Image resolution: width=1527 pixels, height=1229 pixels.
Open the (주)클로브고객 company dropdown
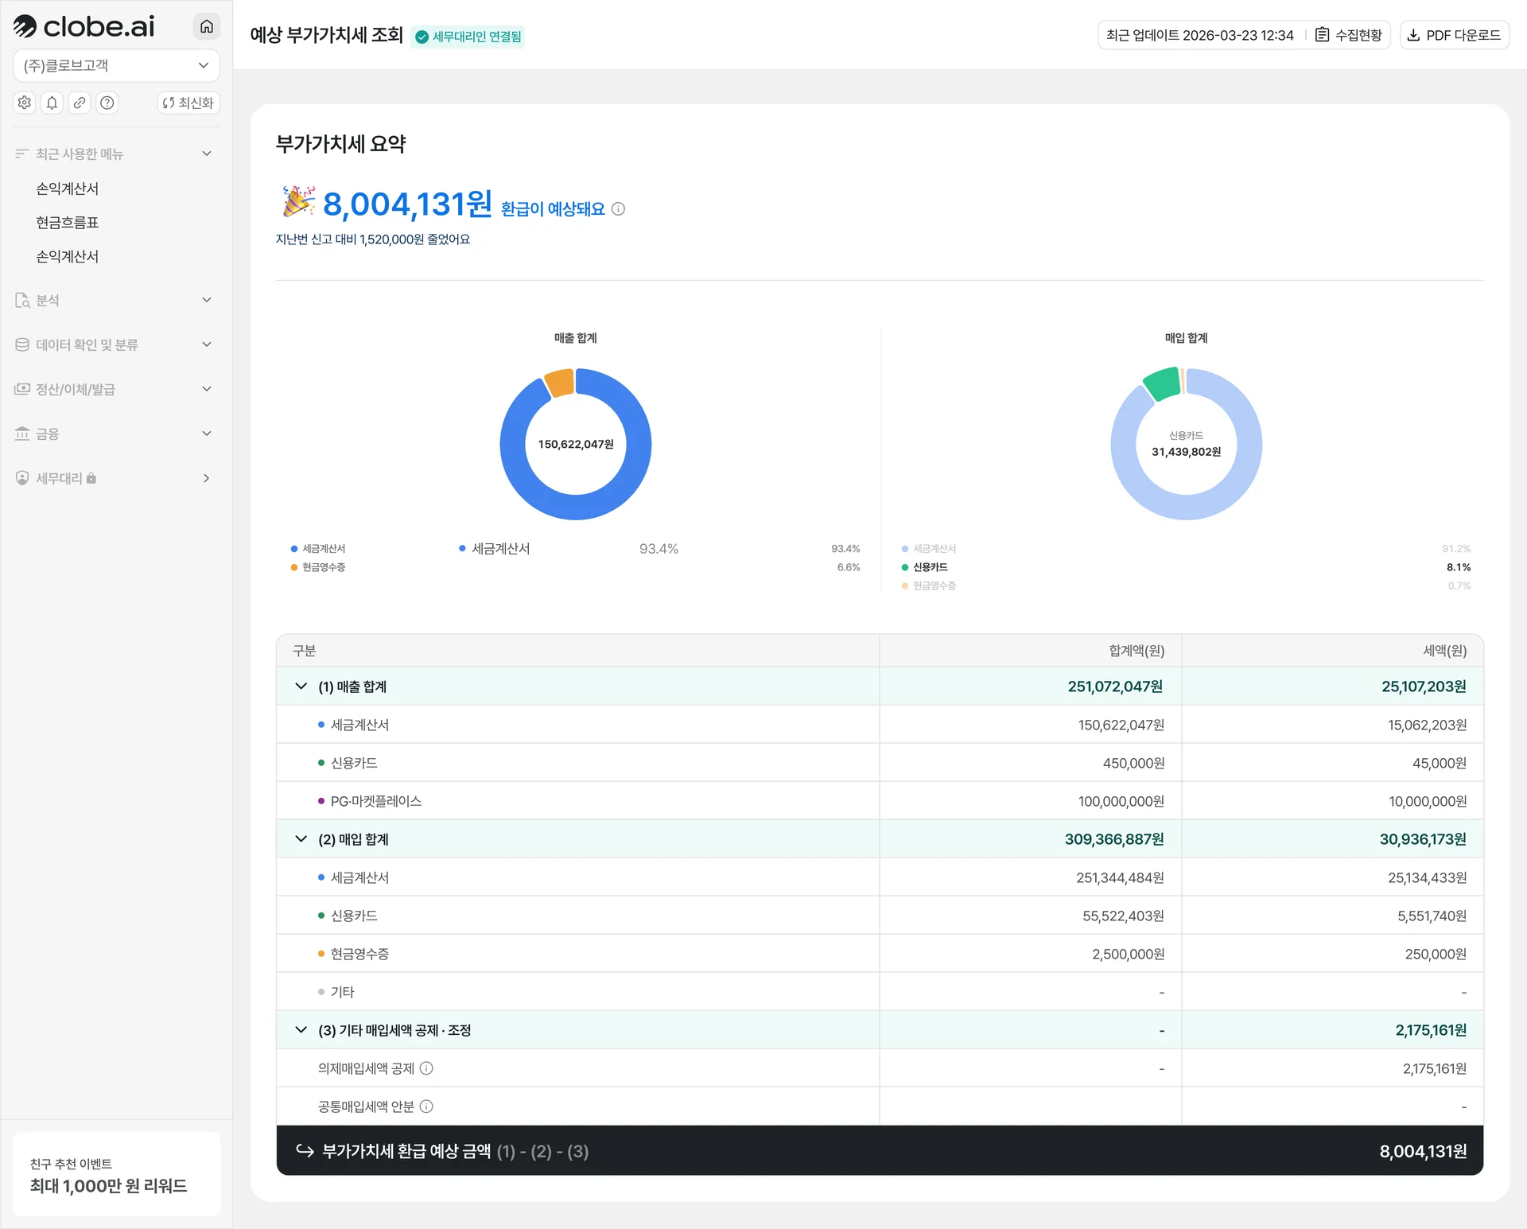coord(116,65)
